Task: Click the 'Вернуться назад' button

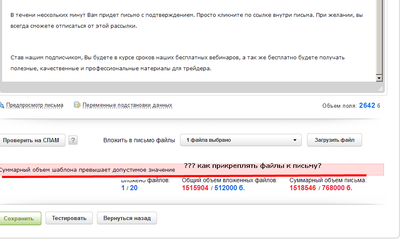Action: pos(127,218)
